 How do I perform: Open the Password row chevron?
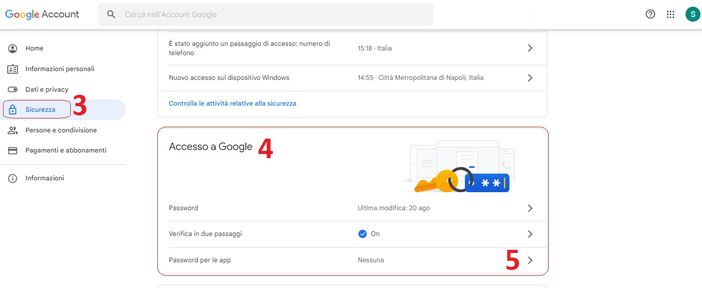(530, 208)
